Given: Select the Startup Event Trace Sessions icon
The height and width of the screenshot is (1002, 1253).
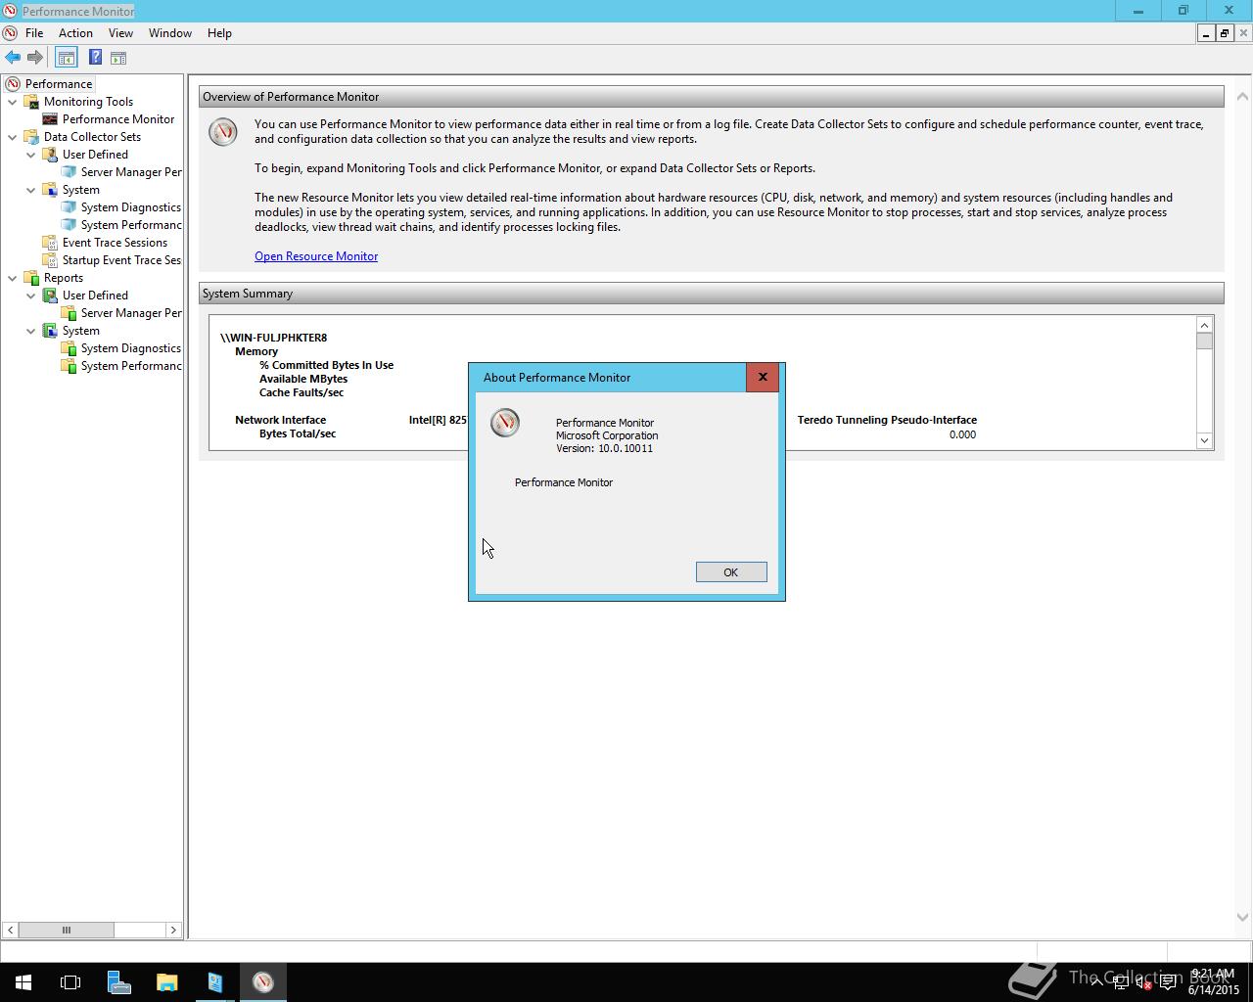Looking at the screenshot, I should tap(50, 260).
